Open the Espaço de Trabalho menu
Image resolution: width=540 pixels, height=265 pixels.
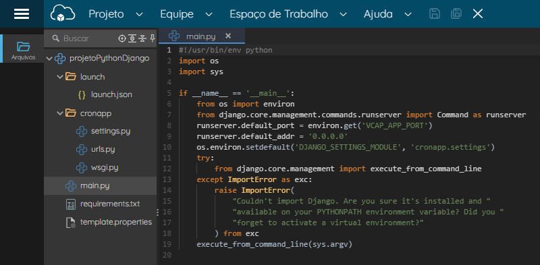pos(288,14)
